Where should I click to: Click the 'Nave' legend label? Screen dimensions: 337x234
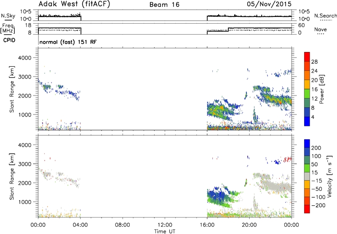(321, 29)
